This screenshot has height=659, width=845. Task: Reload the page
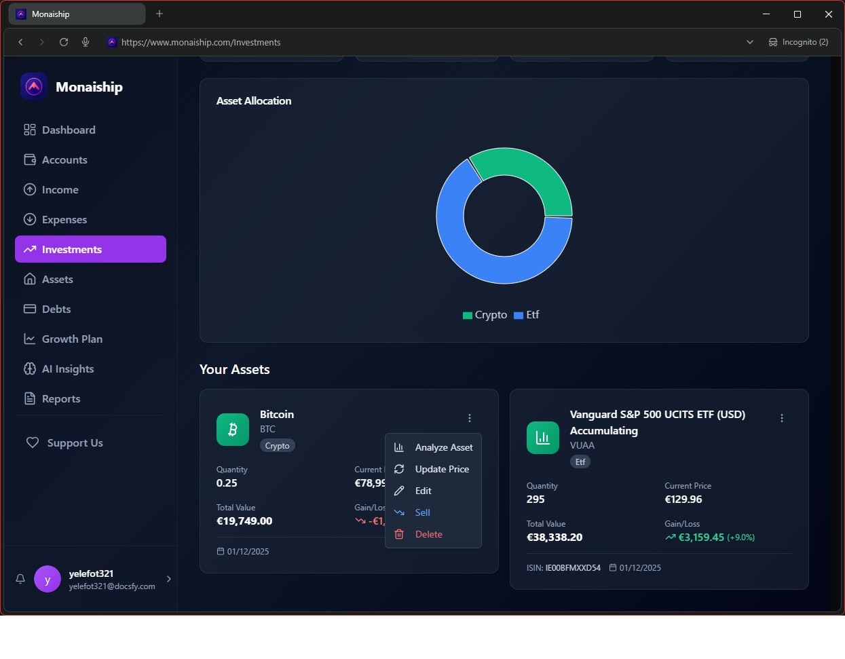coord(64,42)
